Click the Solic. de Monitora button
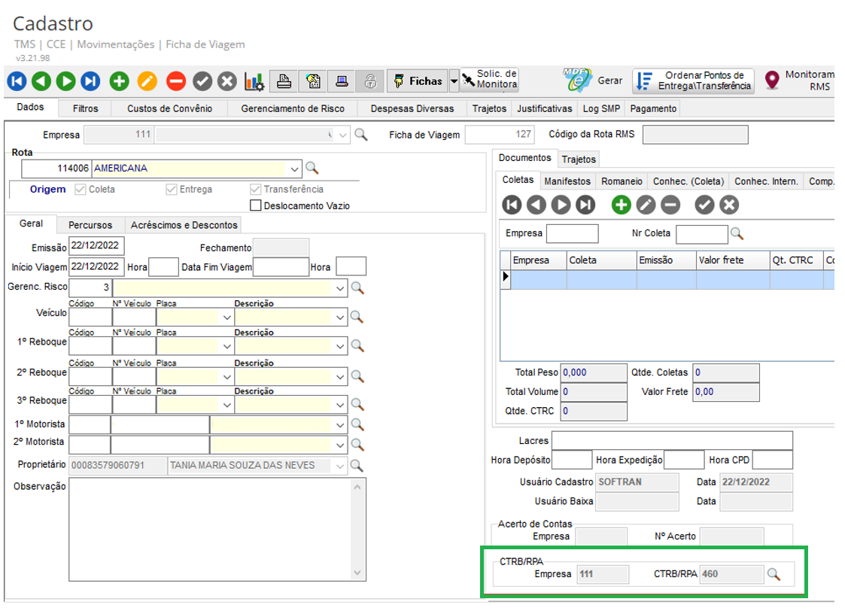Image resolution: width=845 pixels, height=614 pixels. 489,80
